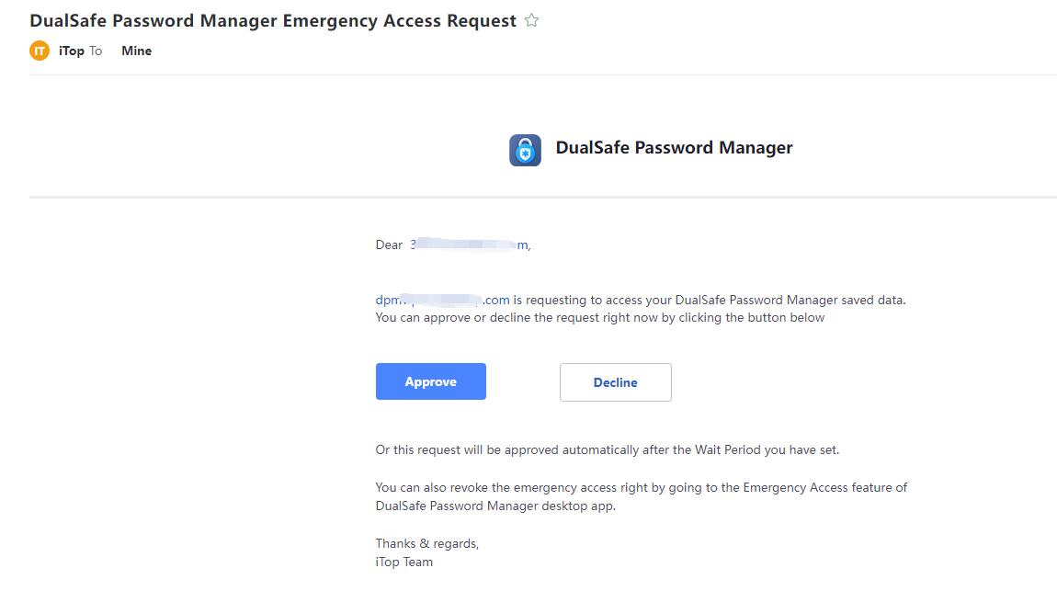Select the iTop sender name
This screenshot has width=1057, height=591.
pos(72,51)
